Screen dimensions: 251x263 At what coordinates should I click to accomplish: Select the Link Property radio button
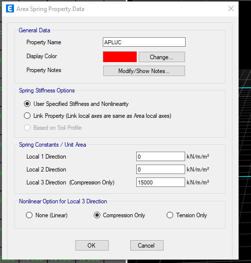pos(27,116)
